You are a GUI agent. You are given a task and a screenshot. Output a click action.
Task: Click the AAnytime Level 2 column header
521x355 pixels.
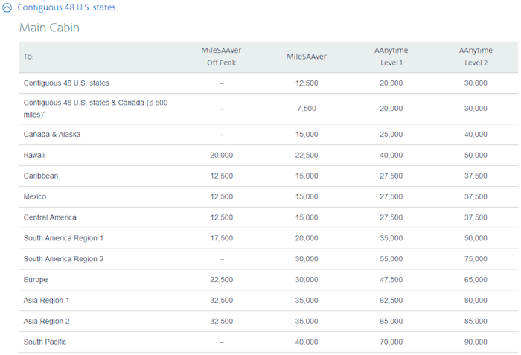pos(476,57)
